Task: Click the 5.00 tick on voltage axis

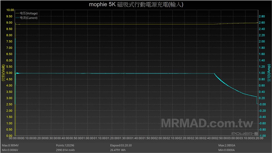Action: 9,73
